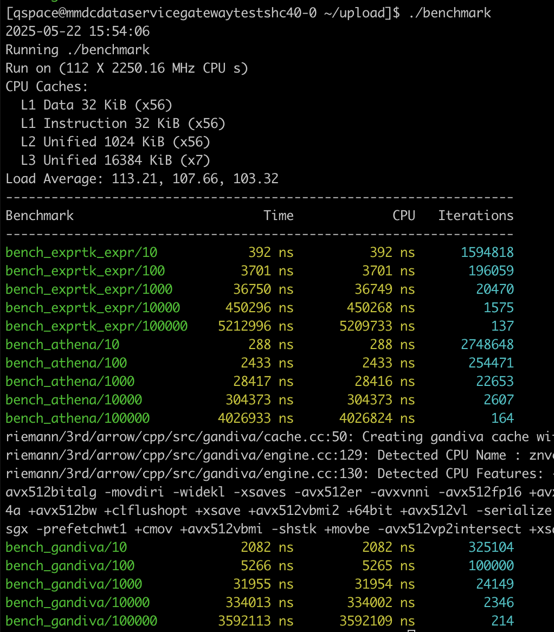Image resolution: width=554 pixels, height=632 pixels.
Task: Click the Time value 3592113 ns
Action: tap(256, 621)
